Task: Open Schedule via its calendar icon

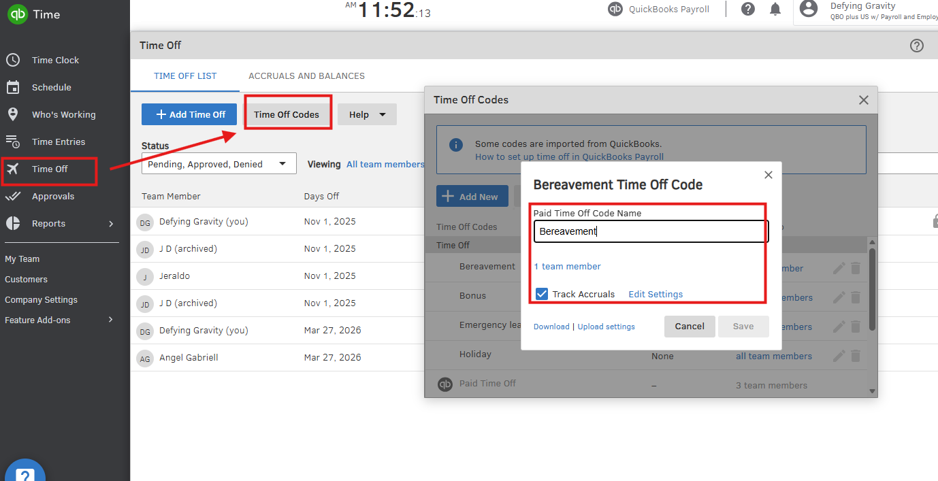Action: point(13,87)
